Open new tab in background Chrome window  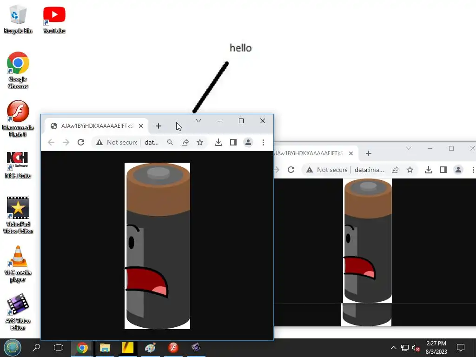point(369,153)
